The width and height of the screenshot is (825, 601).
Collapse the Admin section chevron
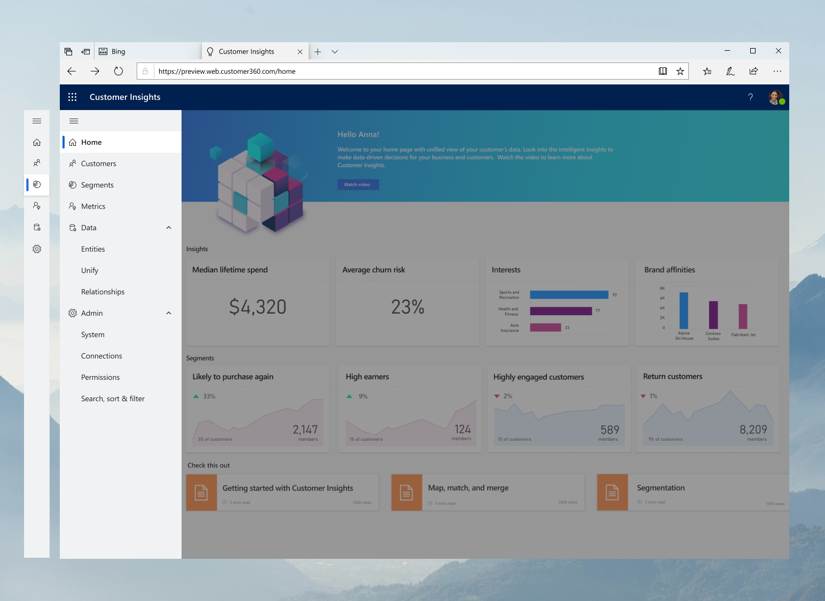[169, 313]
